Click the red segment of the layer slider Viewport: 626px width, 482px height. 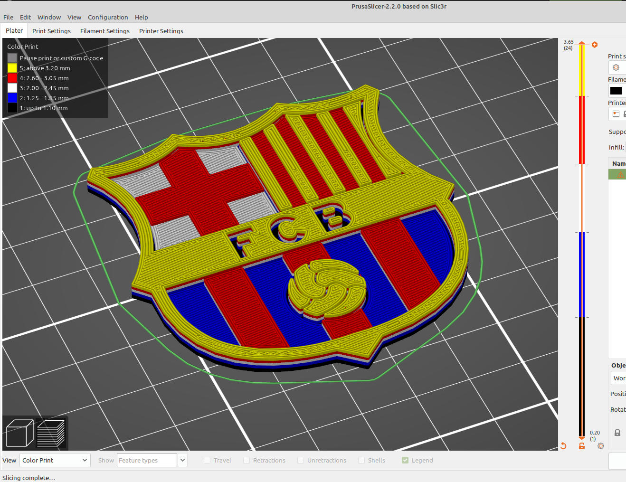point(582,130)
